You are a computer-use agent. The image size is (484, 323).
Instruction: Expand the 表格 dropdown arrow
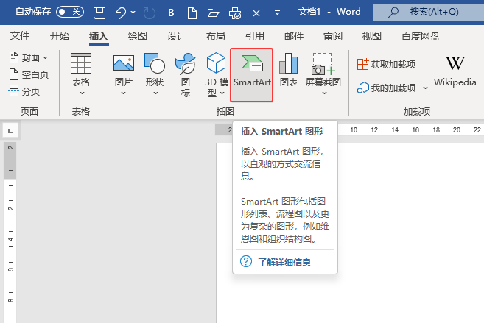[82, 93]
